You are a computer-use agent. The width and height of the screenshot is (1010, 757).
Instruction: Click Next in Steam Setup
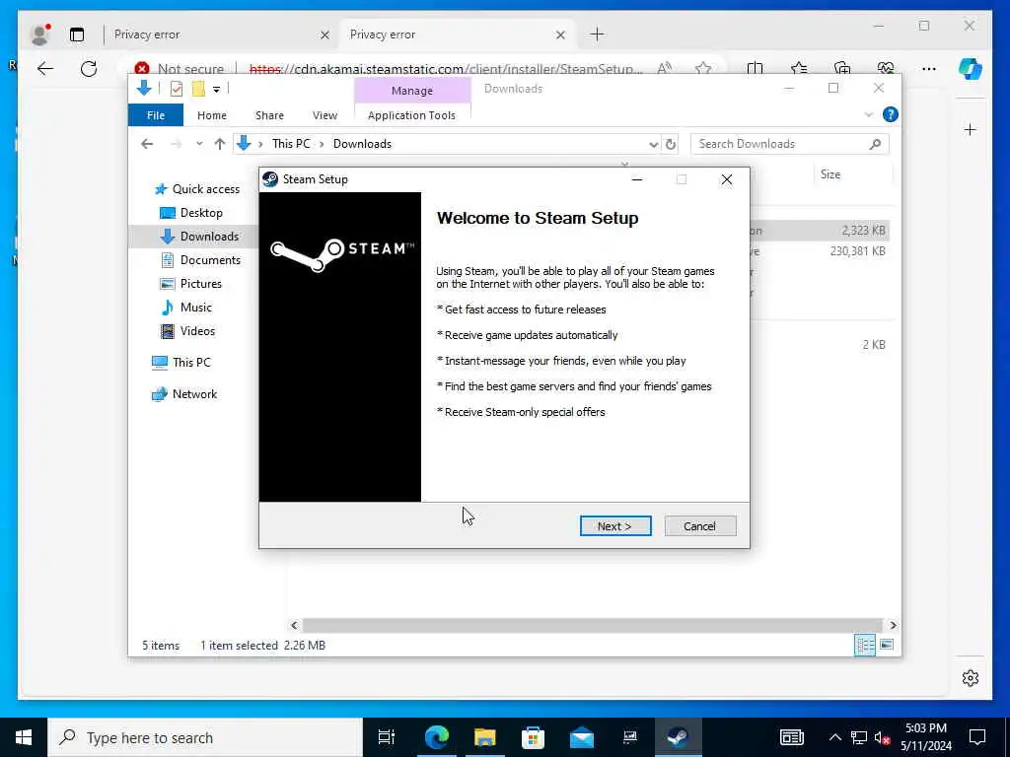click(x=615, y=526)
